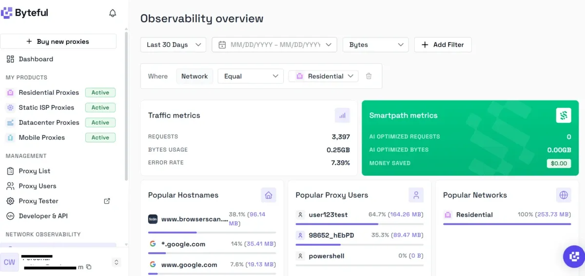Image resolution: width=585 pixels, height=276 pixels.
Task: Click *.google.com Google favicon
Action: (153, 244)
